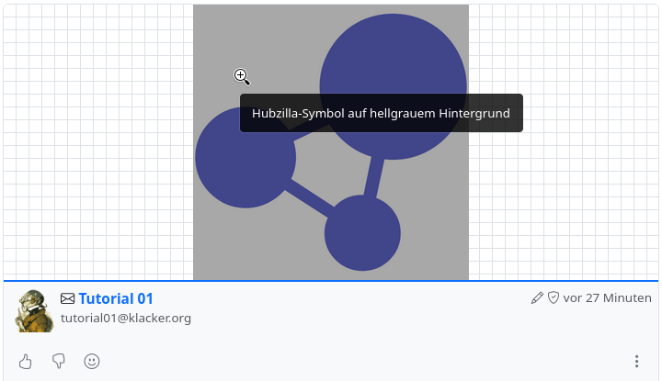Click the Hubzilla-Symbol tooltip text

point(381,113)
